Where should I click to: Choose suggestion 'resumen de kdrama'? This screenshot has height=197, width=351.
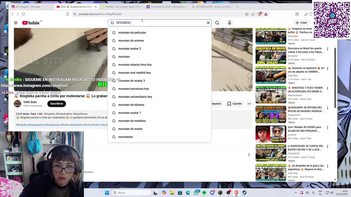[x=159, y=105]
